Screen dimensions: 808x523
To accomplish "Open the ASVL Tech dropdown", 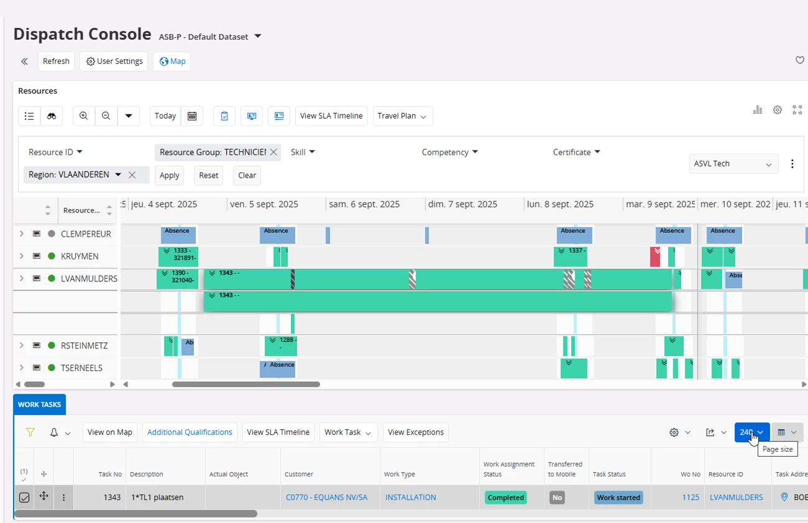I will point(733,164).
